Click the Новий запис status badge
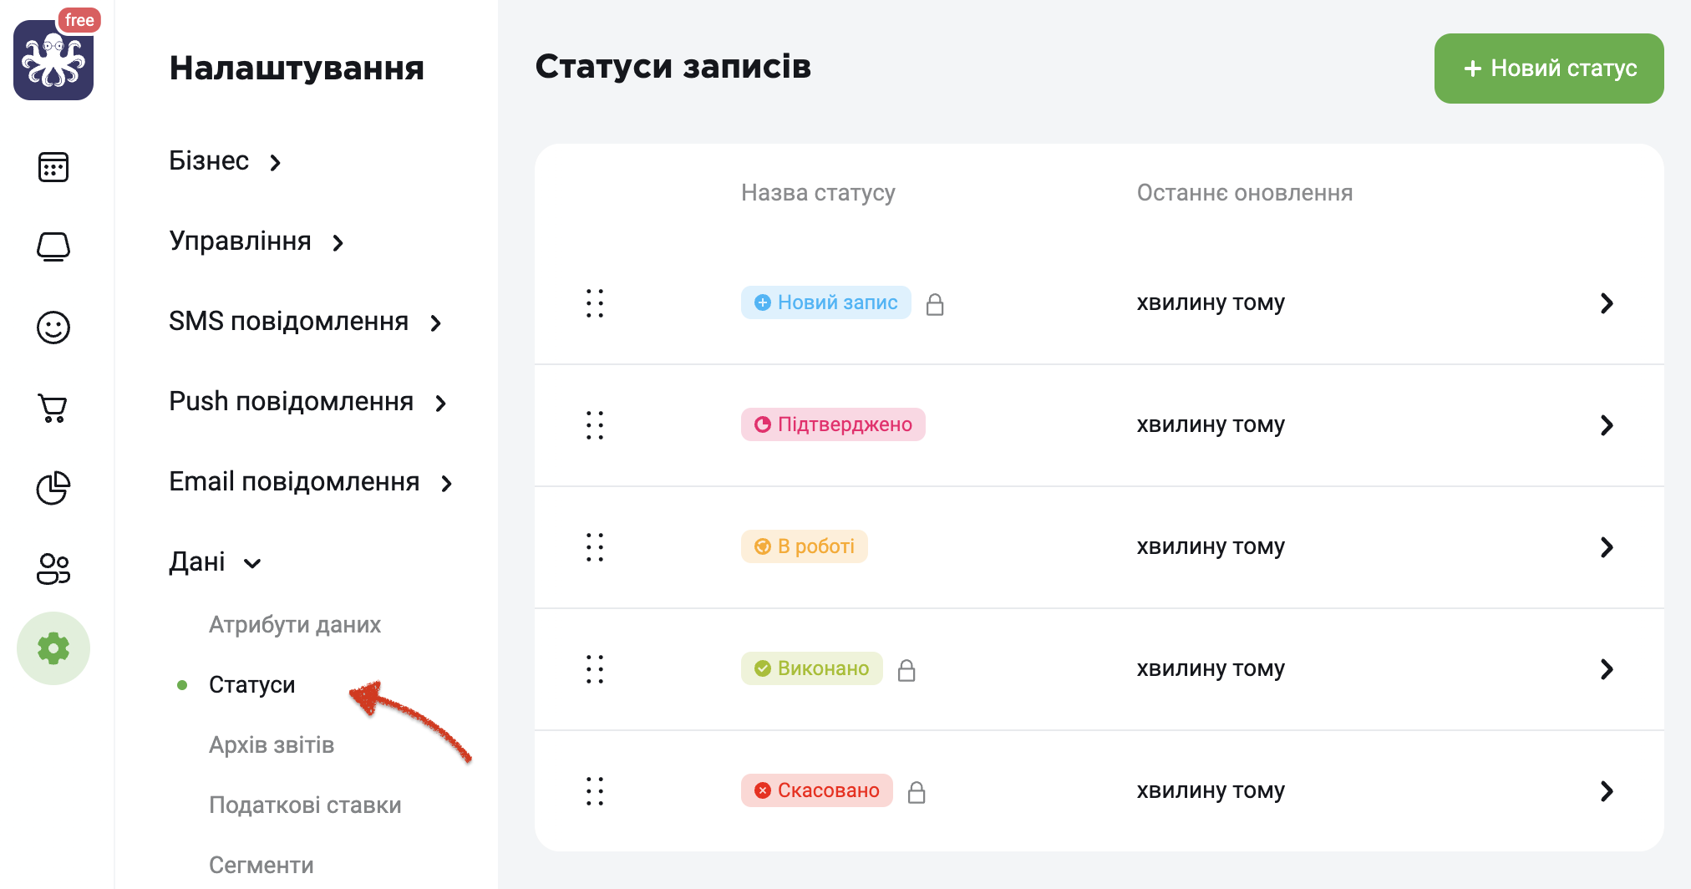This screenshot has width=1691, height=889. pos(825,302)
